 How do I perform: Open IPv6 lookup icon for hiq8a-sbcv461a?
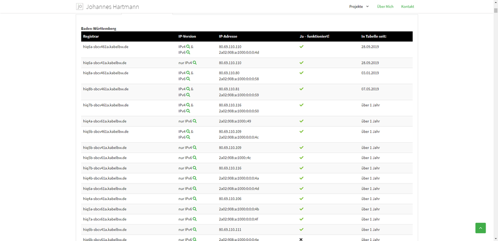(x=188, y=79)
